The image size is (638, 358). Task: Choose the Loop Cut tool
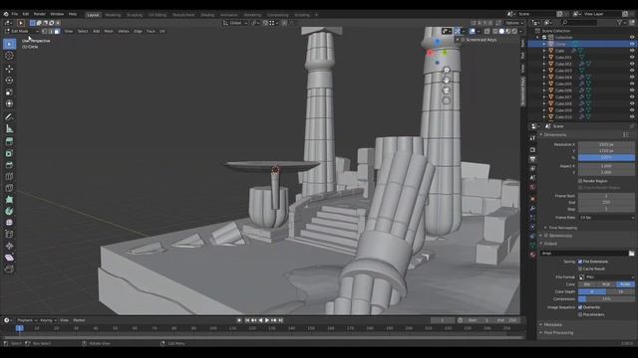click(9, 177)
